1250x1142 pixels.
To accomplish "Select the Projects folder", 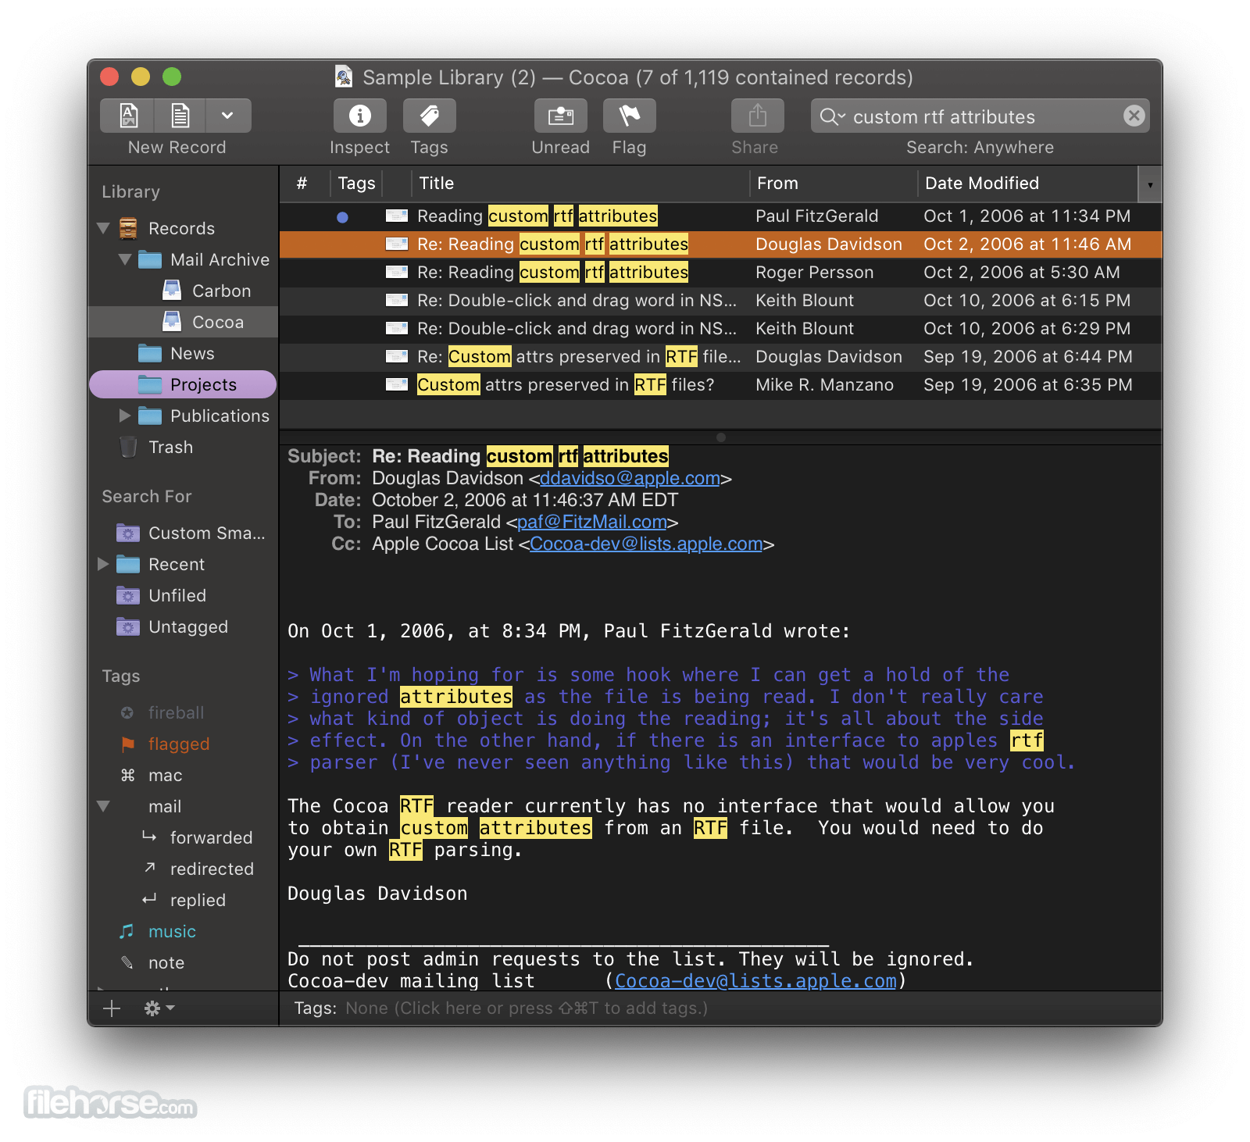I will coord(184,384).
